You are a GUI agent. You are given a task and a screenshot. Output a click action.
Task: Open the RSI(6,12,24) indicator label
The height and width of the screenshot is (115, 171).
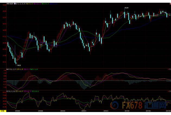pyautogui.click(x=11, y=91)
